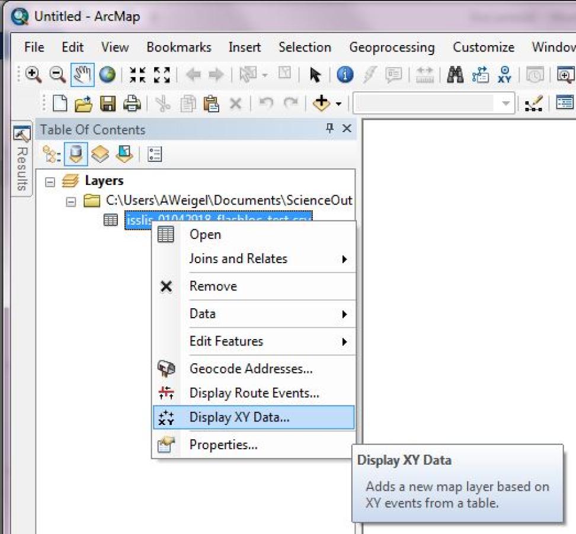Expand the Edit Features submenu arrow
Screen dimensions: 576x534
[344, 342]
